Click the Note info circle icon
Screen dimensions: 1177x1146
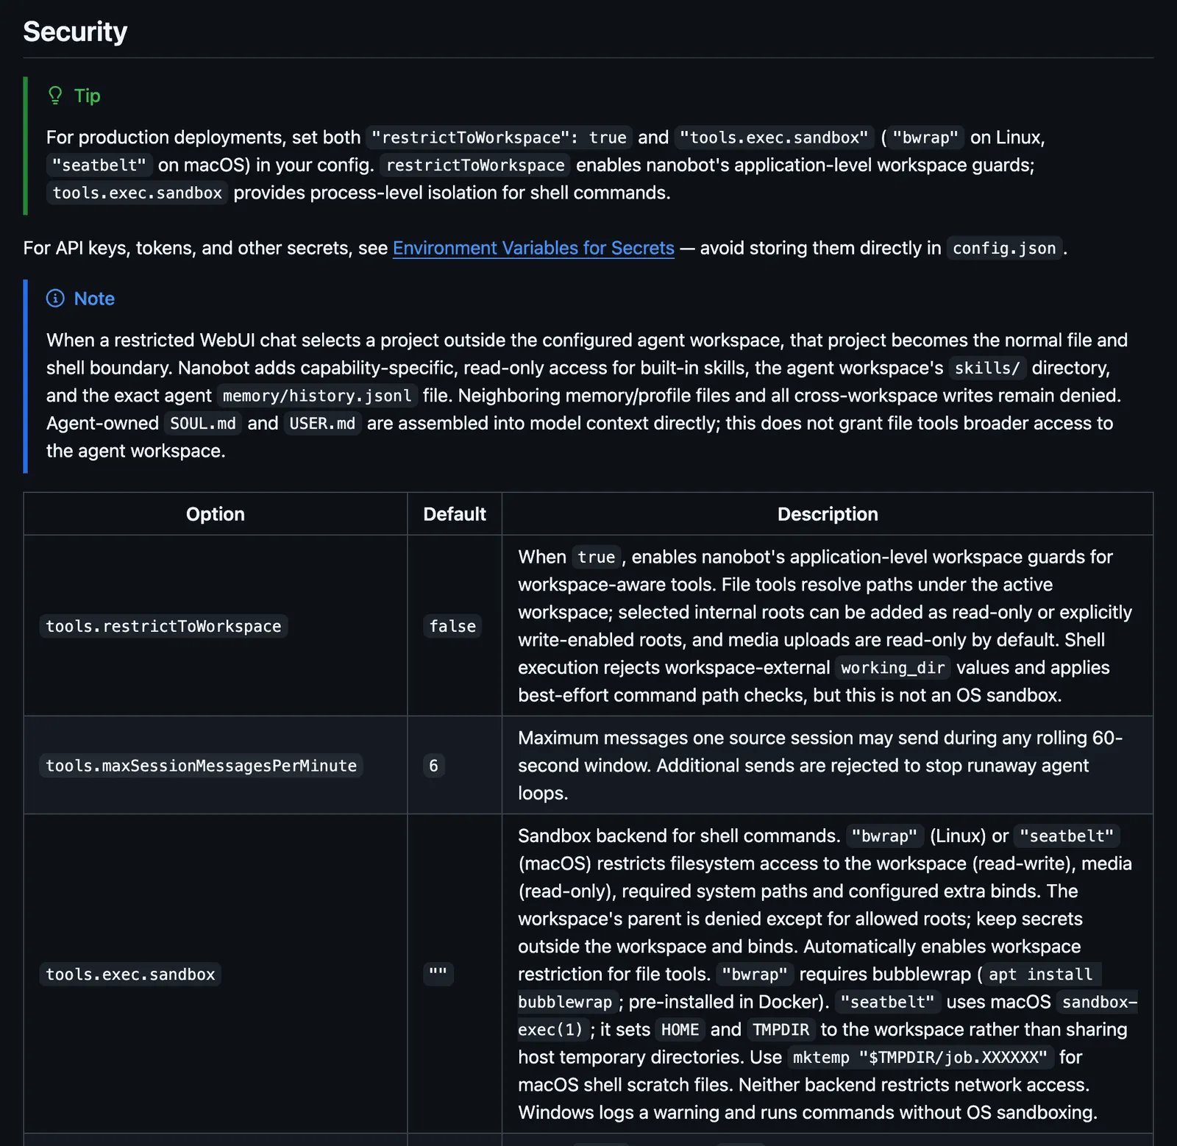pyautogui.click(x=55, y=298)
